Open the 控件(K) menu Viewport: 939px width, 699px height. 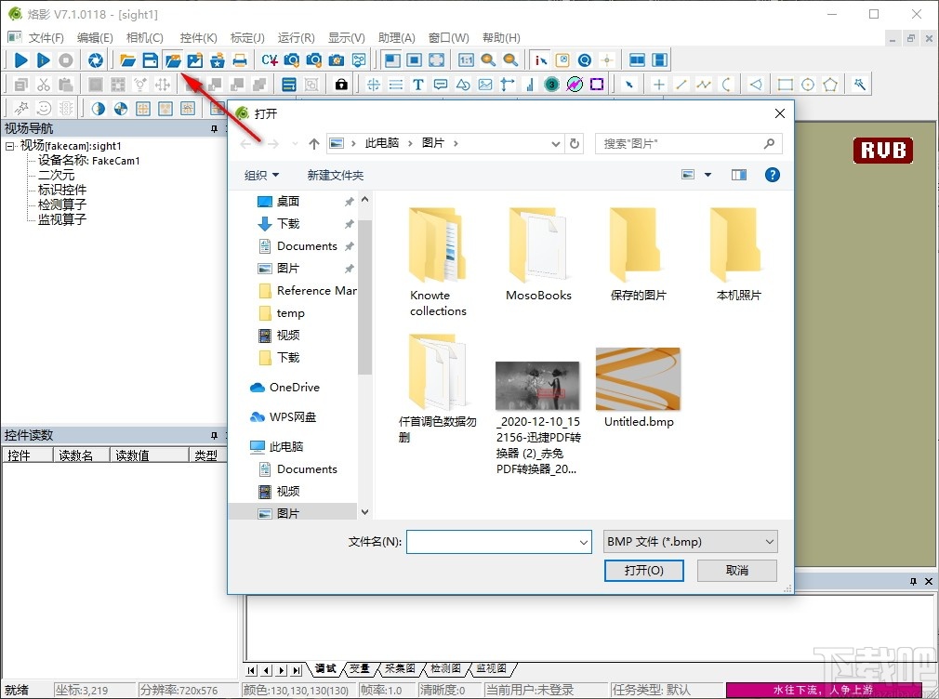click(x=198, y=38)
